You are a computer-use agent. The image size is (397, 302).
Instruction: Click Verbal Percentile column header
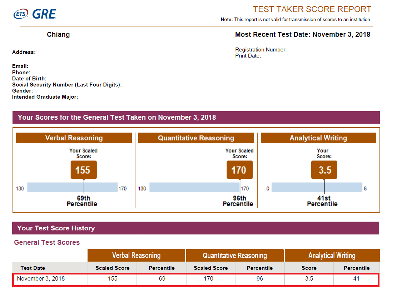[162, 268]
